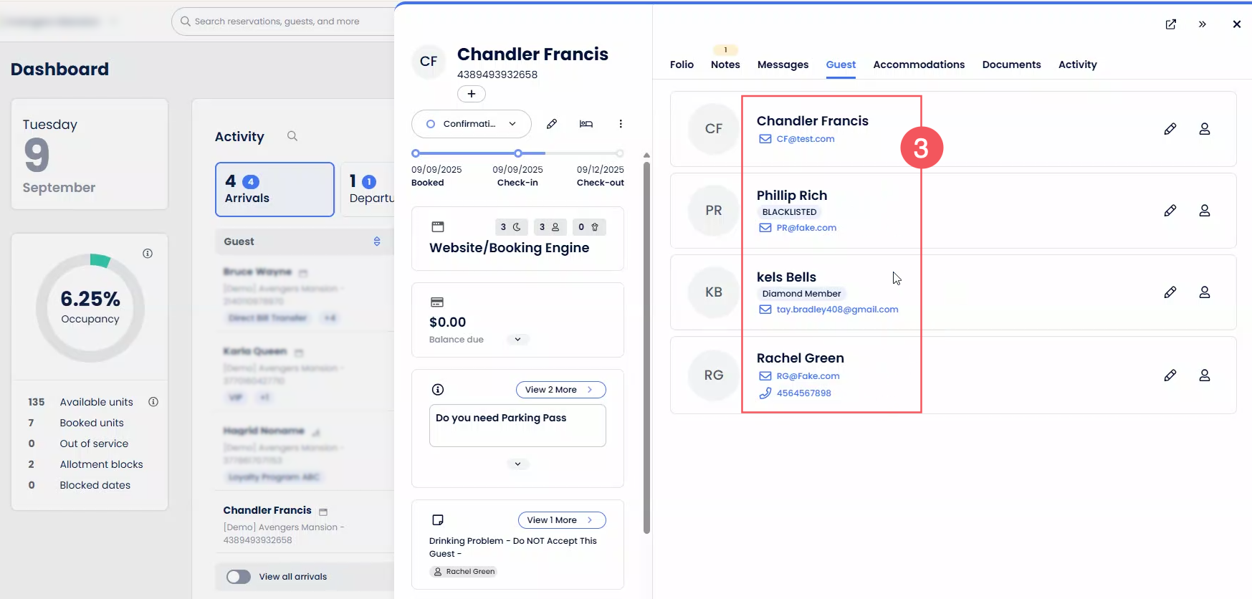This screenshot has width=1252, height=599.
Task: Switch to the Notes tab
Action: (x=725, y=64)
